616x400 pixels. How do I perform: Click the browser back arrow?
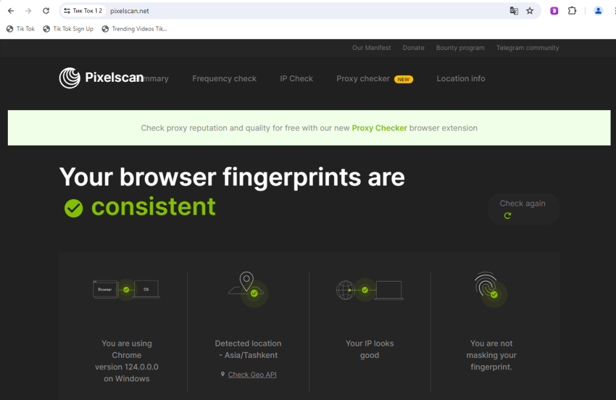point(11,11)
